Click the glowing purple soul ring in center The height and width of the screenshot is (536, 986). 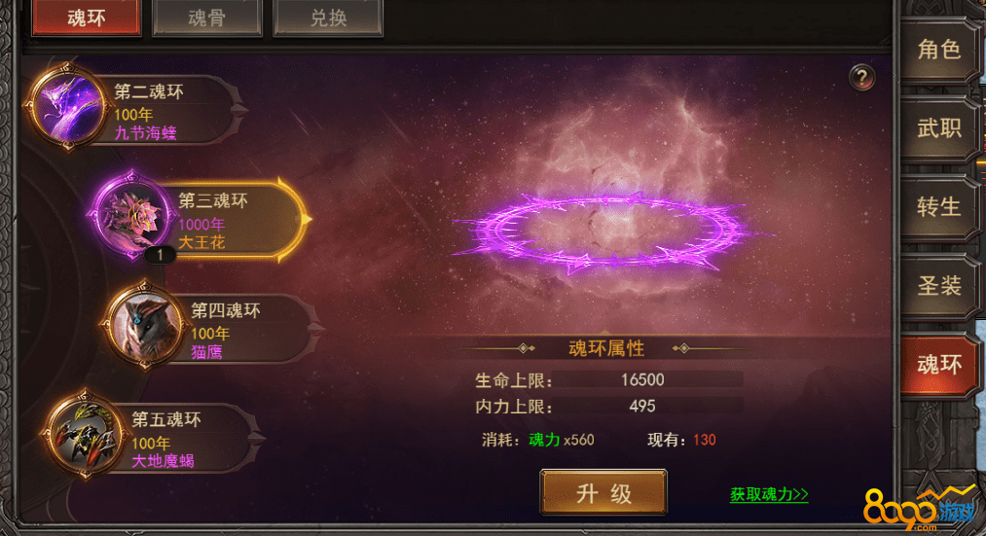click(605, 233)
